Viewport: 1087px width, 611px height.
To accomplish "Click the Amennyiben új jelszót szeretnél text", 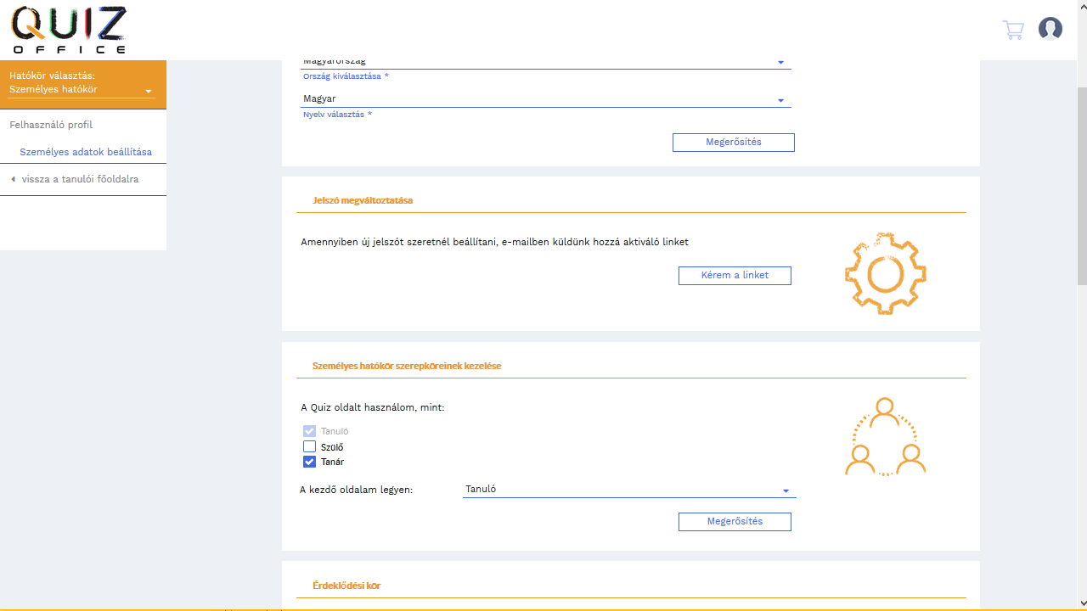I will point(494,242).
